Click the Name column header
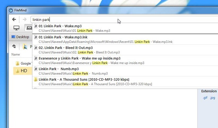Image resolution: width=218 pixels, height=128 pixels. (x=16, y=54)
